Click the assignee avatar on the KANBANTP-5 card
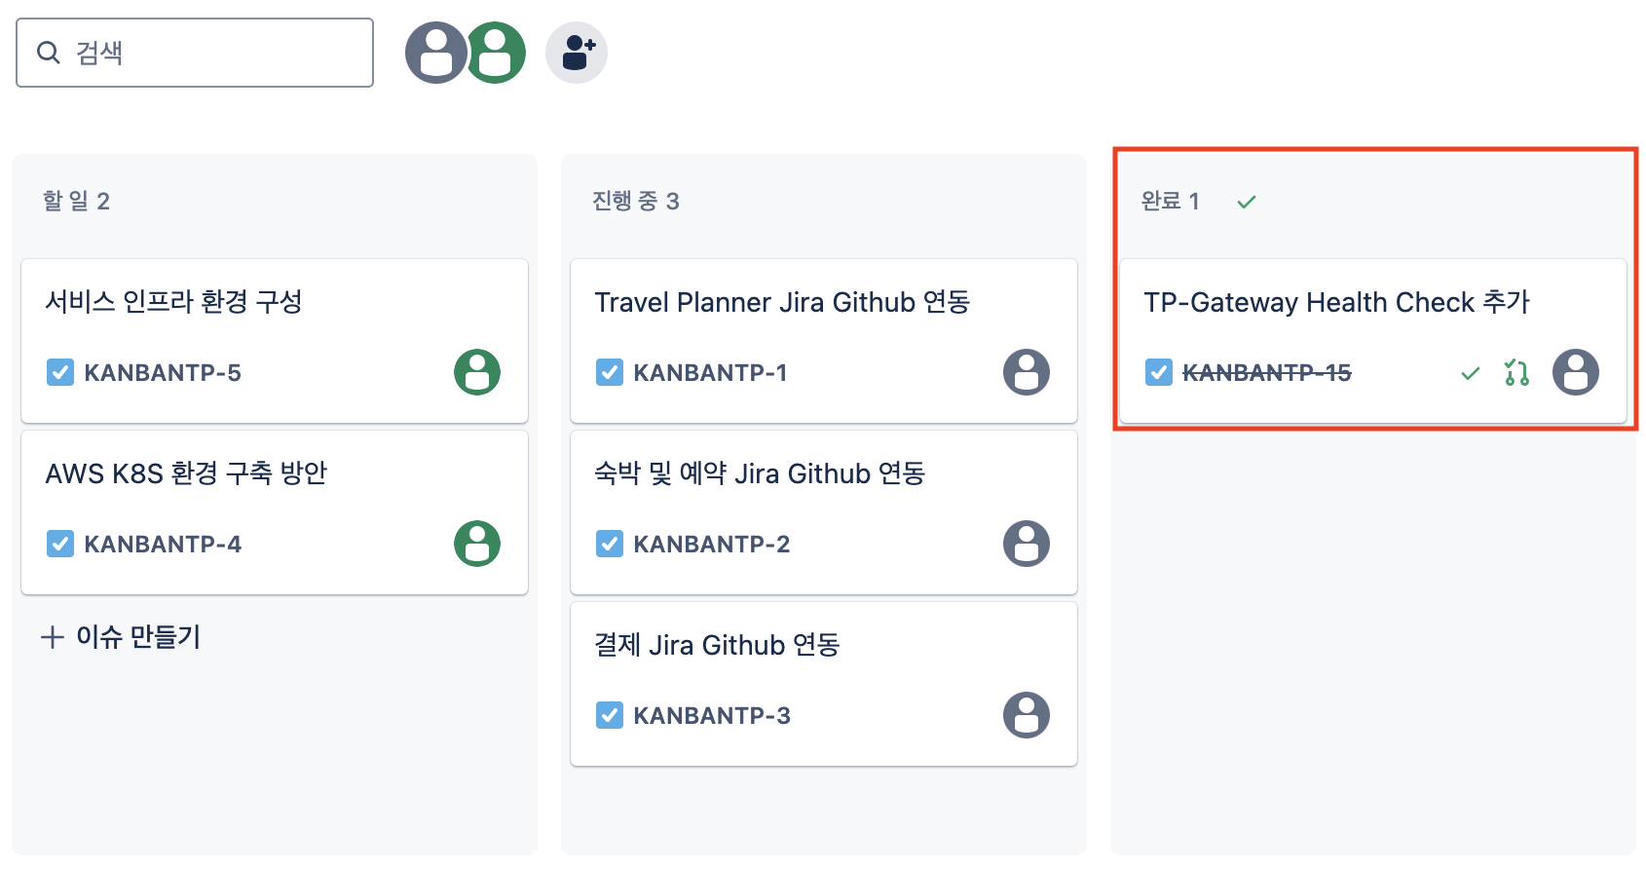The height and width of the screenshot is (869, 1646). tap(477, 372)
